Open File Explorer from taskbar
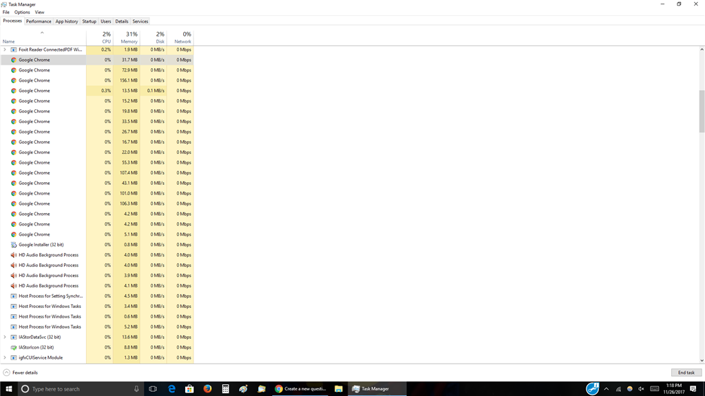This screenshot has width=705, height=396. pyautogui.click(x=339, y=389)
